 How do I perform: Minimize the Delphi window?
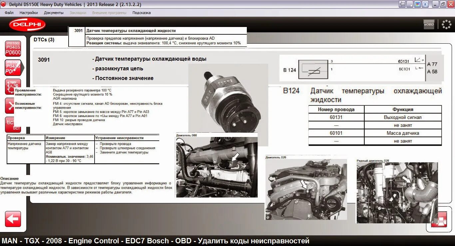click(436, 4)
